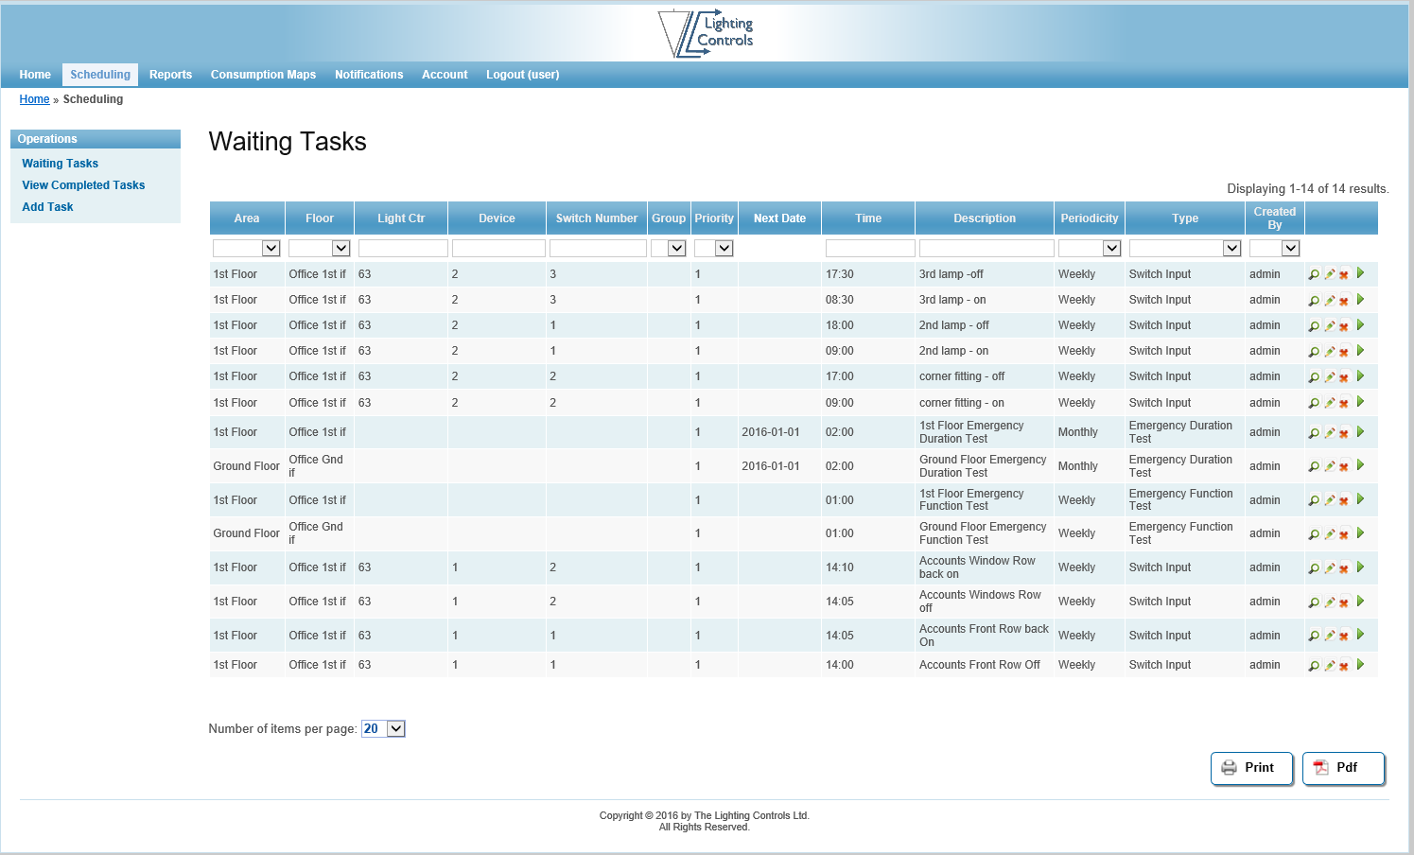Screen dimensions: 1414x855
Task: Open the Created By filter dropdown
Action: [1274, 248]
